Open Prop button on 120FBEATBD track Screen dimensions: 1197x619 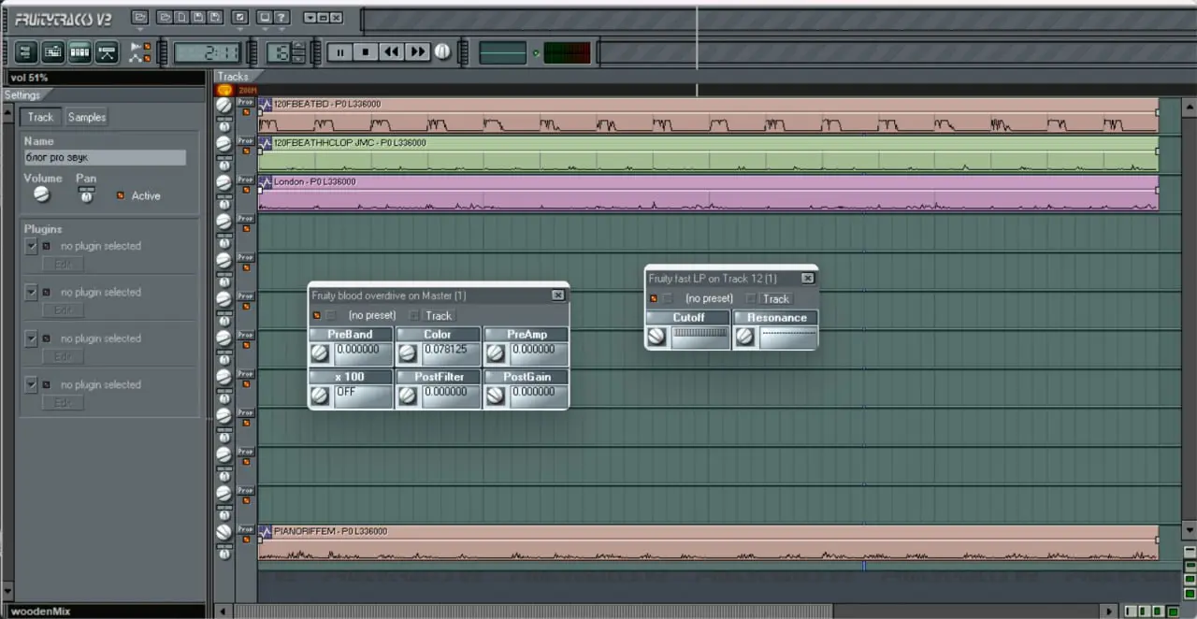[246, 101]
